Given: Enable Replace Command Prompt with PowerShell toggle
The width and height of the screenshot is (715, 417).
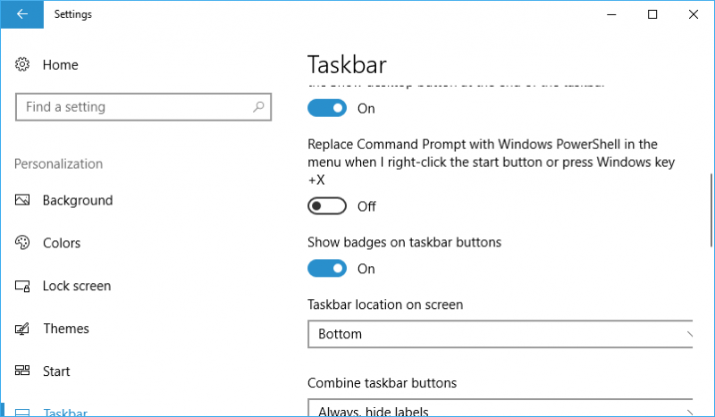Looking at the screenshot, I should tap(327, 206).
